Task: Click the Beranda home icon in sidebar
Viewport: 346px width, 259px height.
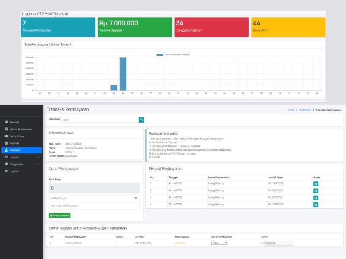Action: (6, 122)
